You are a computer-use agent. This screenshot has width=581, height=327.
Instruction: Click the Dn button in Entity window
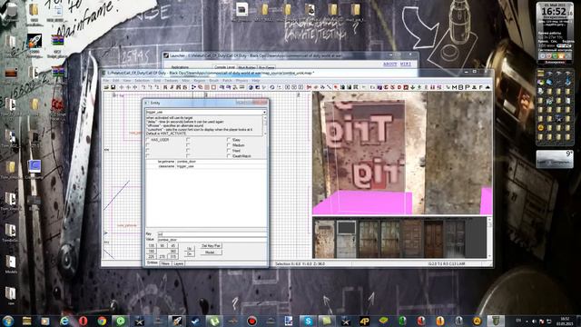point(189,254)
